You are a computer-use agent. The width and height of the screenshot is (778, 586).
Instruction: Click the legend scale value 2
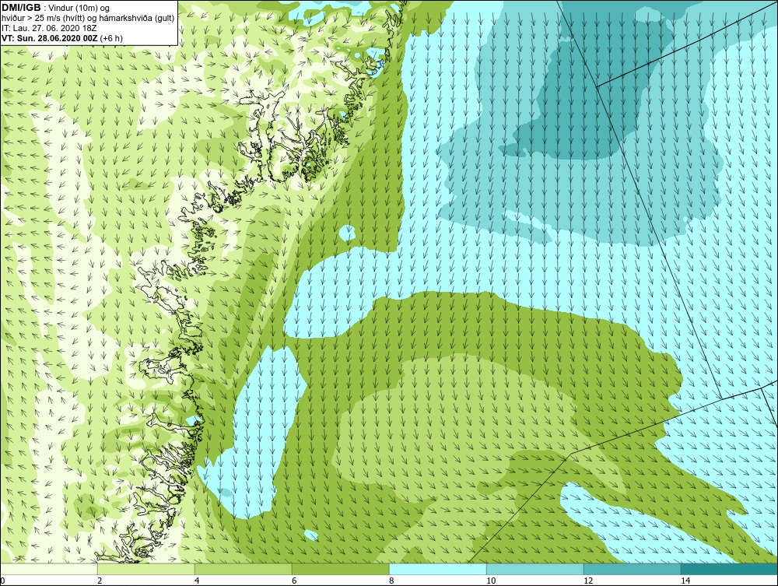[100, 581]
